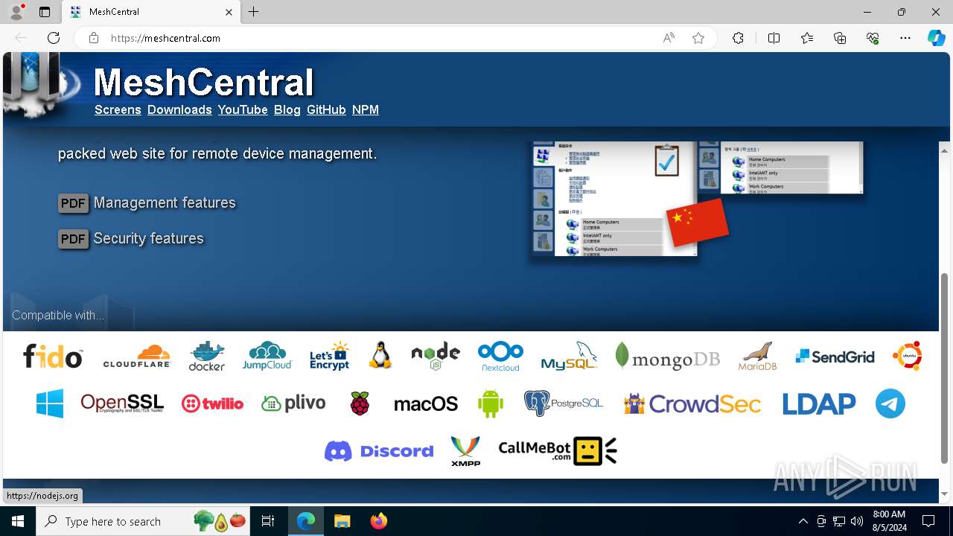Viewport: 953px width, 536px height.
Task: Open Management features PDF
Action: click(147, 202)
